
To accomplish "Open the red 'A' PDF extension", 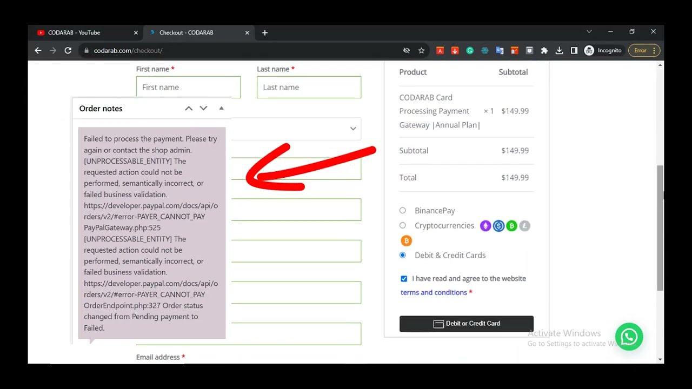I will click(x=440, y=50).
